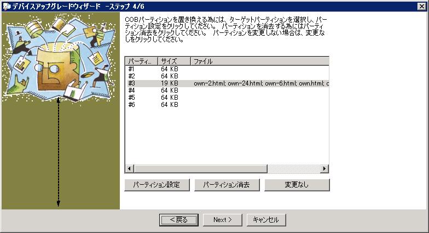Click the ファイル column header
429x233 pixels.
pos(259,61)
